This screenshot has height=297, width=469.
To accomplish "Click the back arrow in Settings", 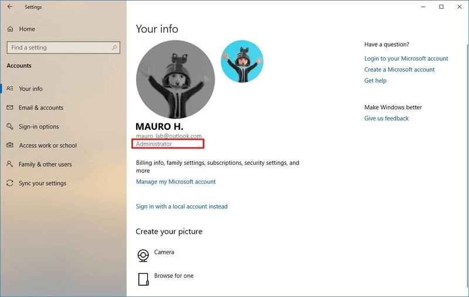I will click(10, 6).
